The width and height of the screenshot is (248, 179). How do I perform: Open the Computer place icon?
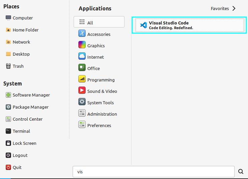click(8, 18)
